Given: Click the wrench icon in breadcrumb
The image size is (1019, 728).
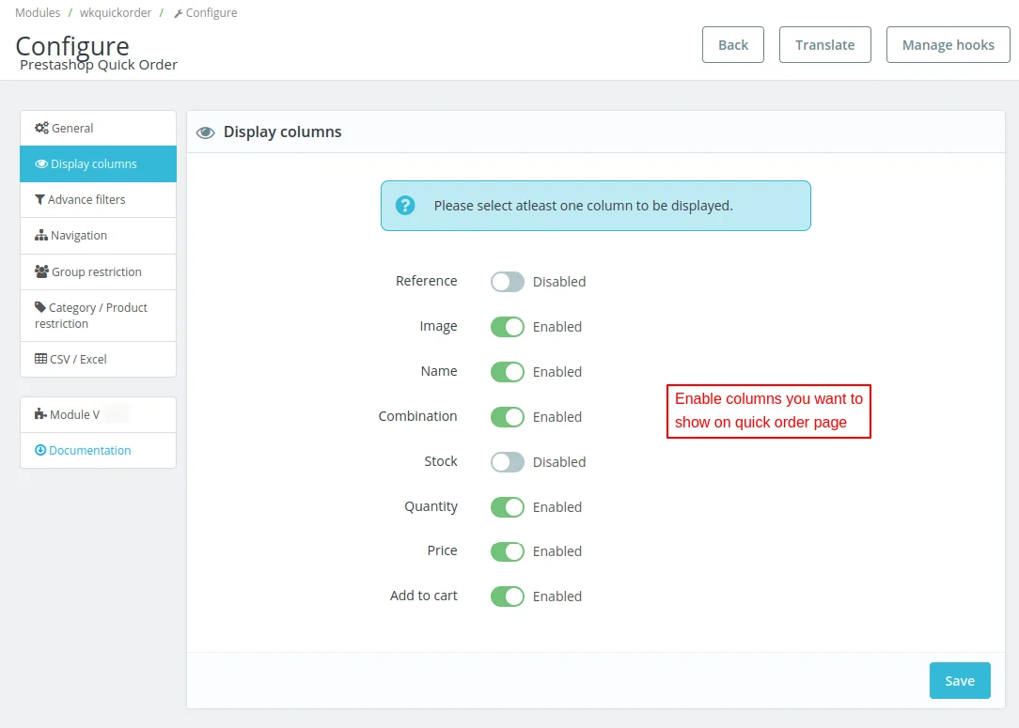Looking at the screenshot, I should [x=178, y=14].
